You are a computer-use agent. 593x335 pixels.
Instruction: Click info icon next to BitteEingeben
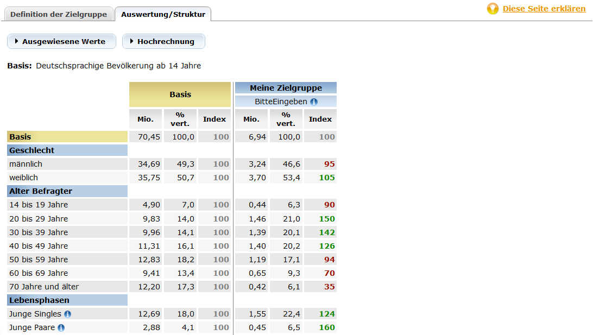(x=314, y=102)
